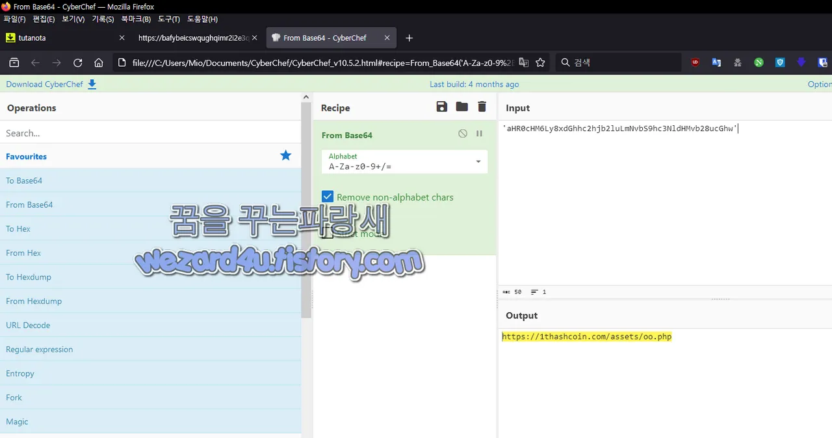Open the 기록(S) menu
832x438 pixels.
[x=103, y=19]
